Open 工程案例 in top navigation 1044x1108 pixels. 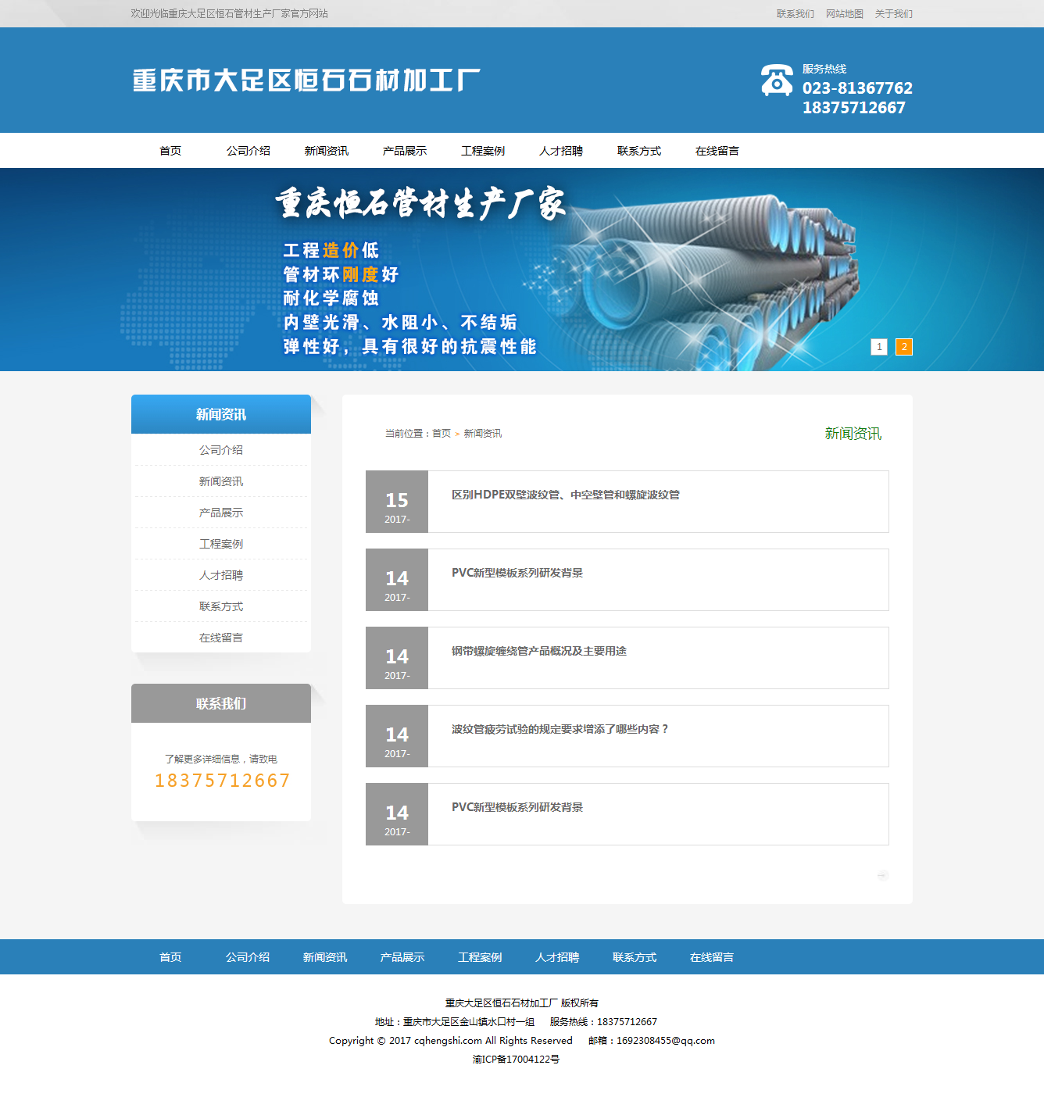point(483,151)
